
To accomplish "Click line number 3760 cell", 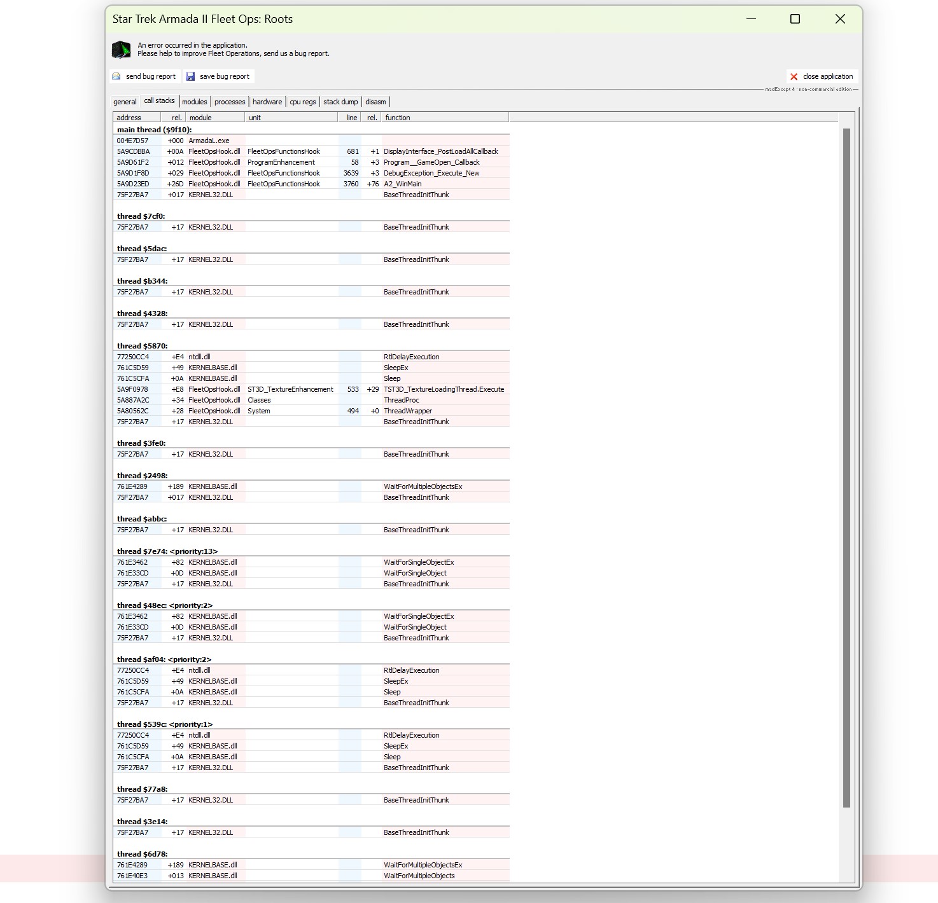I will pos(351,184).
